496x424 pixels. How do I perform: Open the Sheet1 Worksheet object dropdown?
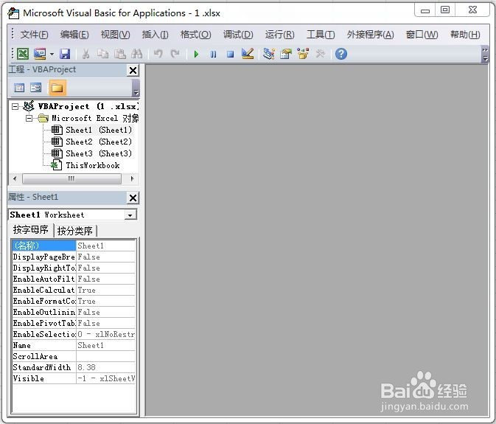pos(130,215)
